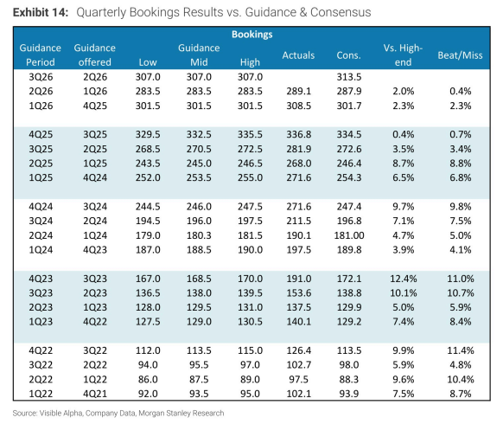Screen dimensions: 503x424
Task: Click the Actuals column header
Action: (x=298, y=55)
